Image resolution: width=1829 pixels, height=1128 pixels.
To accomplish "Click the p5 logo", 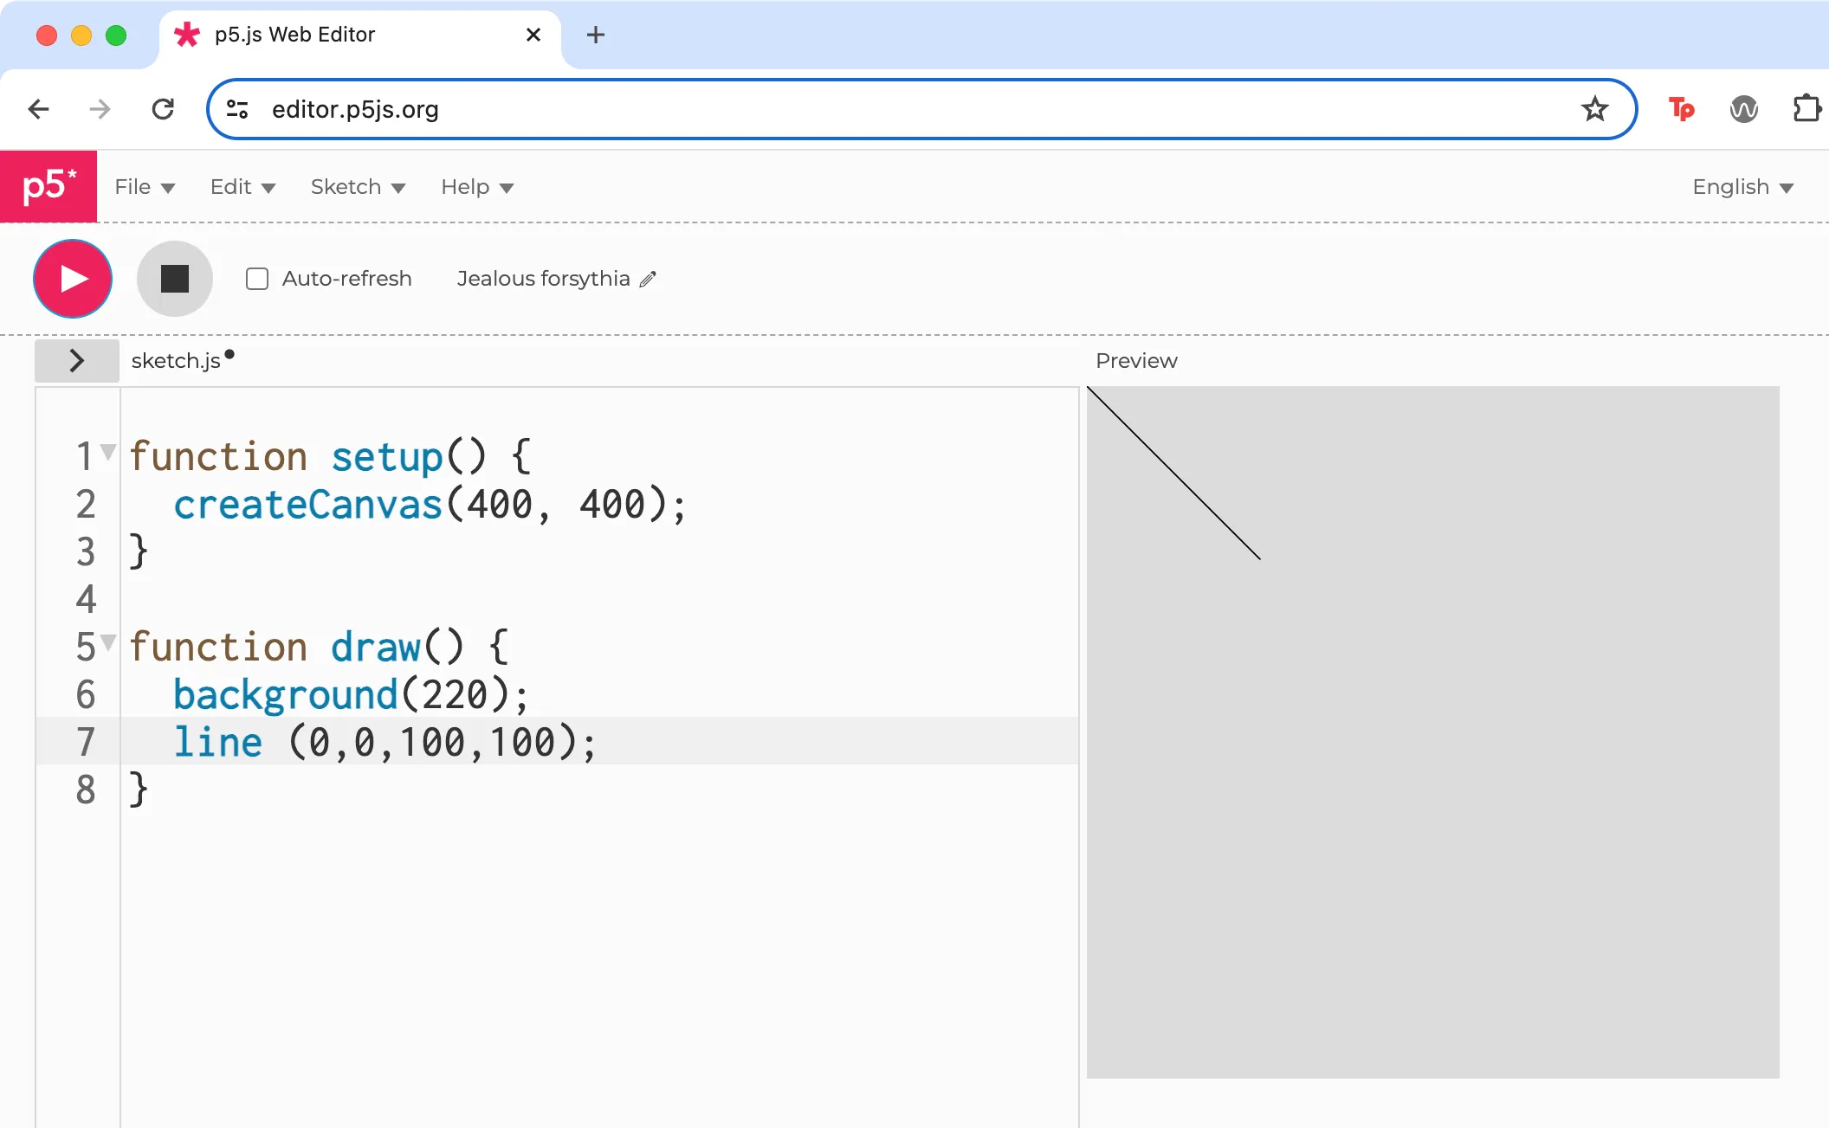I will click(48, 186).
